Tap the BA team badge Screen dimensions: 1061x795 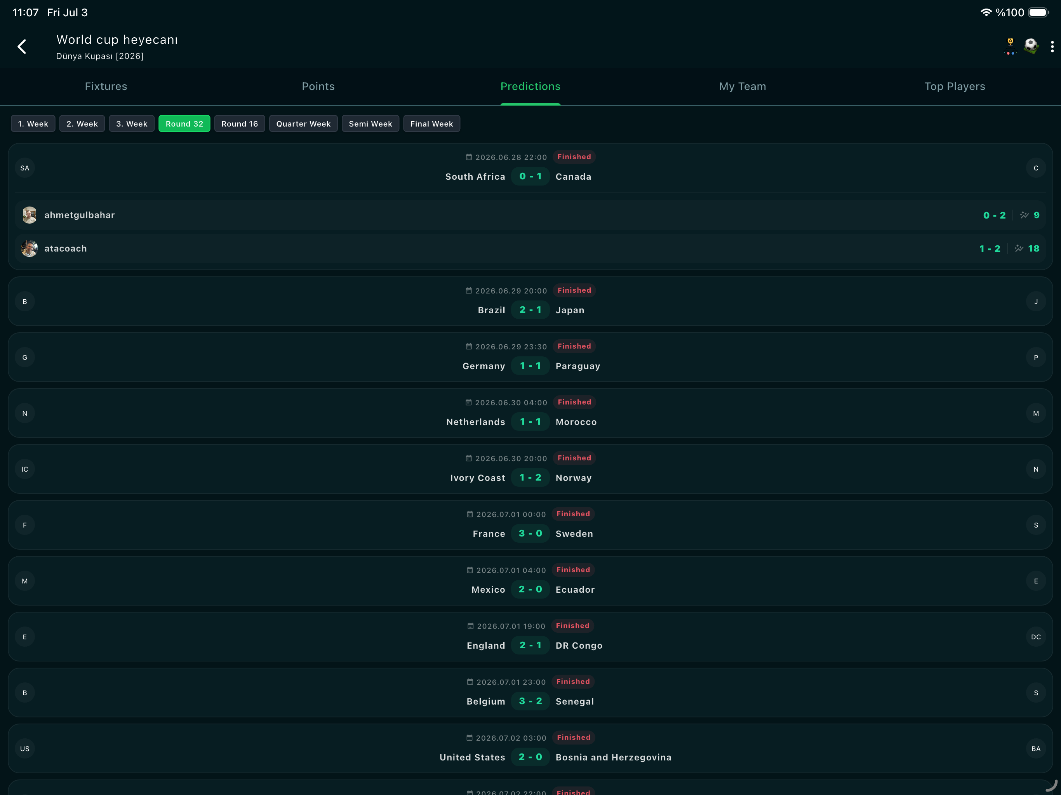pos(1036,748)
